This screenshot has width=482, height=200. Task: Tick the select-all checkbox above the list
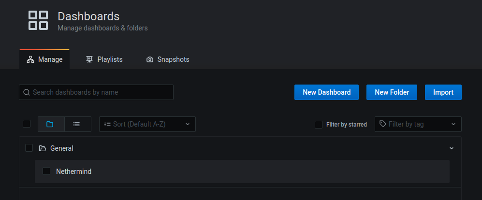click(x=27, y=124)
